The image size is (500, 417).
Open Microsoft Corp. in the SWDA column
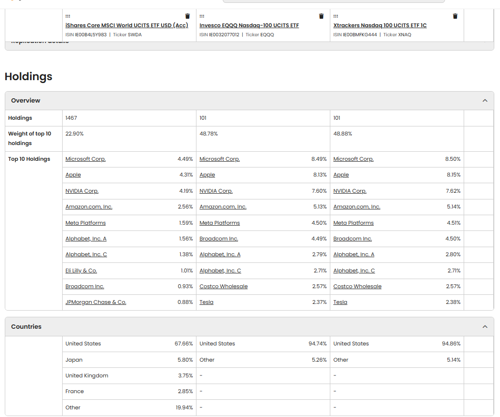click(x=86, y=159)
